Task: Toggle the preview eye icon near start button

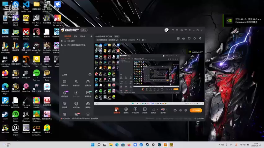Action: coord(181,110)
